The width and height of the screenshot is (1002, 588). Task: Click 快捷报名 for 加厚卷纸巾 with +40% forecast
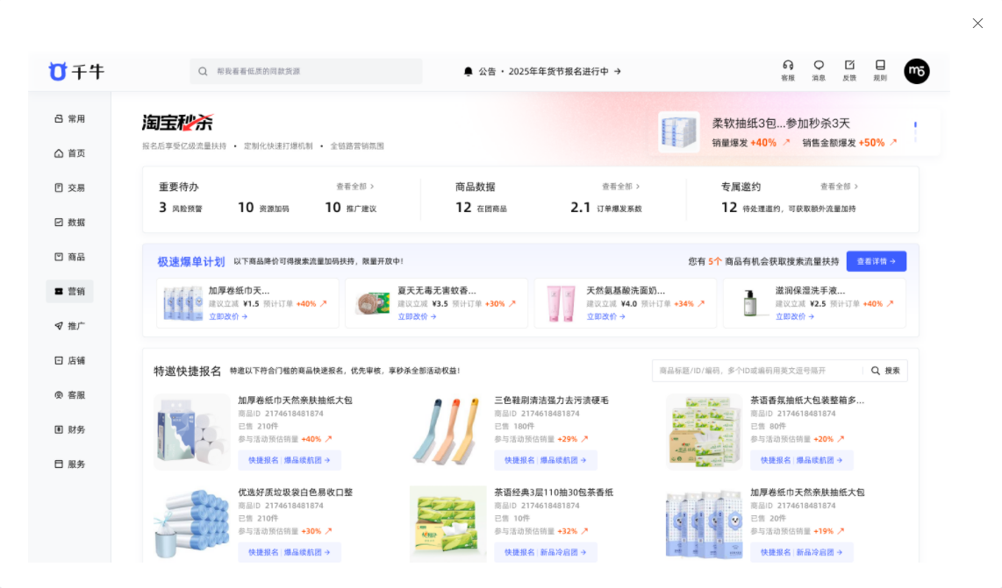[263, 460]
